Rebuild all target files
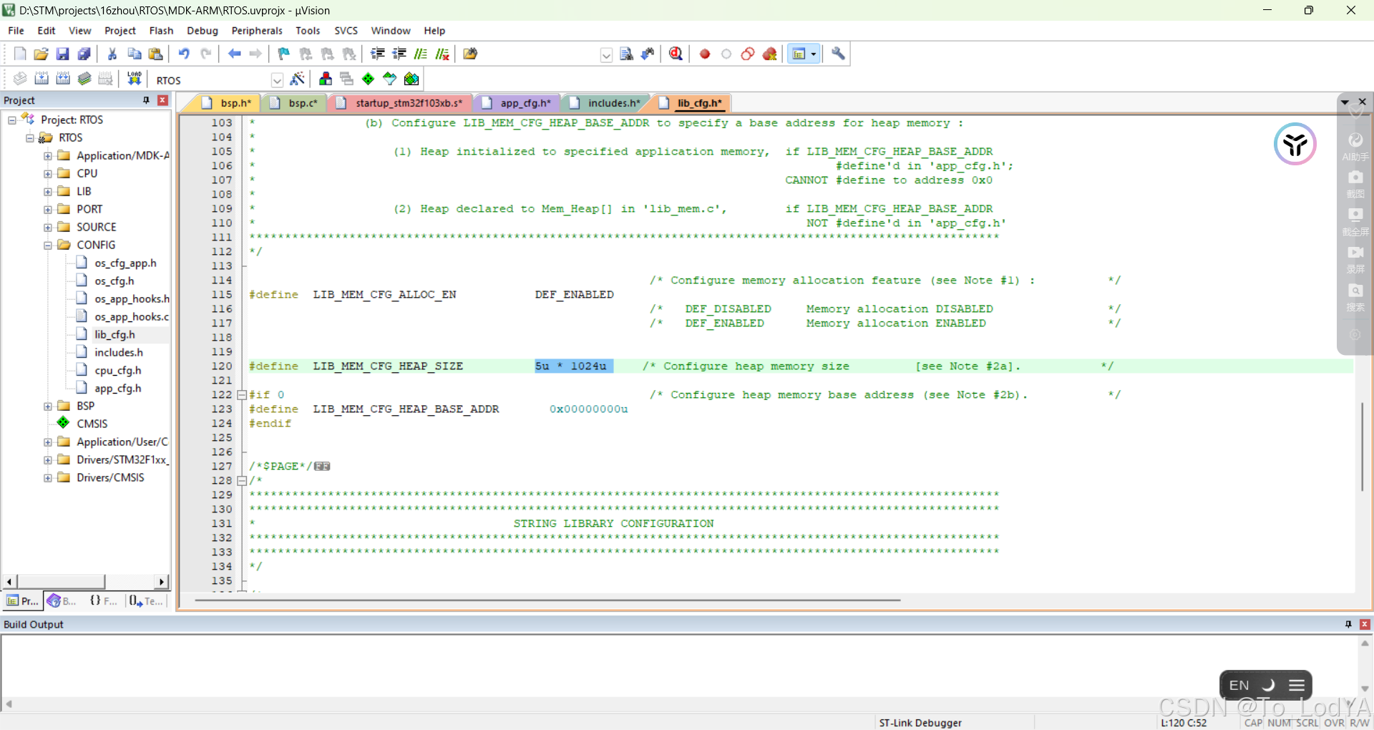 [x=63, y=79]
